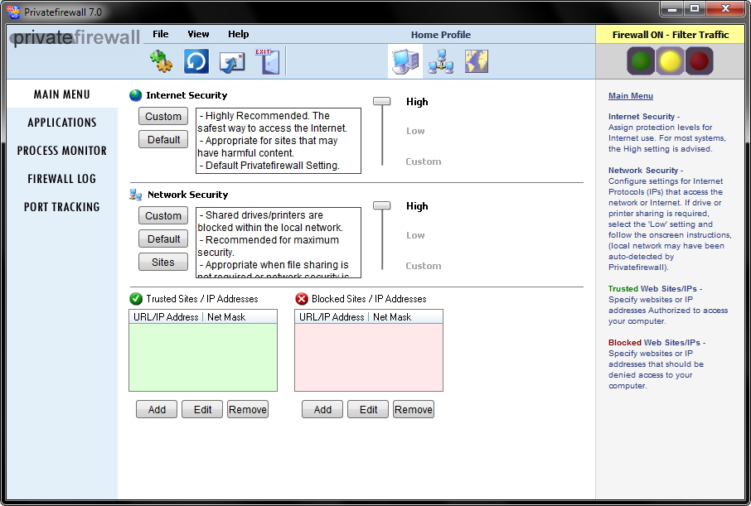
Task: Click the Internet Security level slider handle
Action: pyautogui.click(x=381, y=101)
